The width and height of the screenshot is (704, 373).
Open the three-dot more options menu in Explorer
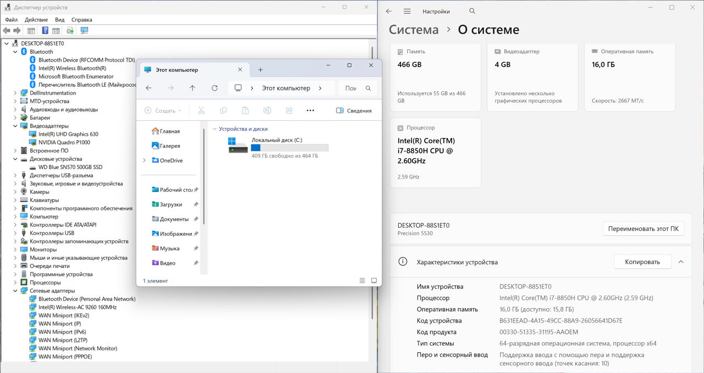(310, 110)
